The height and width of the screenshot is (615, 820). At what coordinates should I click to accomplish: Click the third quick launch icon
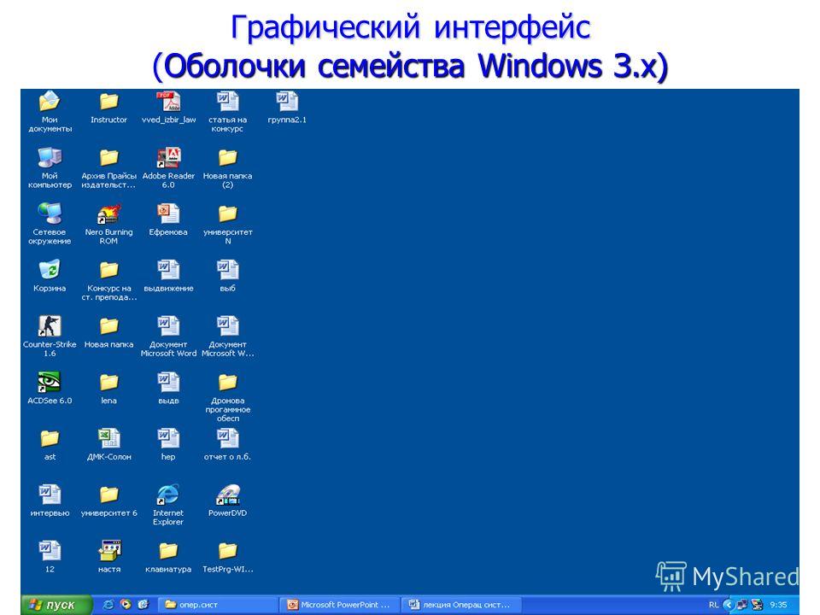pyautogui.click(x=143, y=605)
